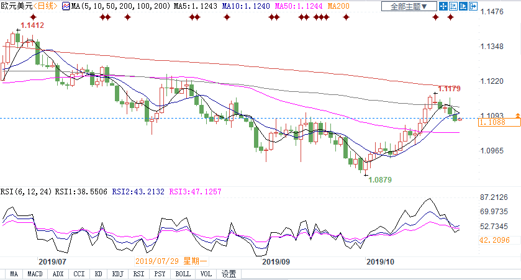Switch to the BOLL indicator tab
Image resolution: width=521 pixels, height=280 pixels.
coord(183,274)
